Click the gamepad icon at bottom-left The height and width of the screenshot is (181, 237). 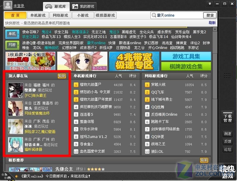(x=9, y=178)
